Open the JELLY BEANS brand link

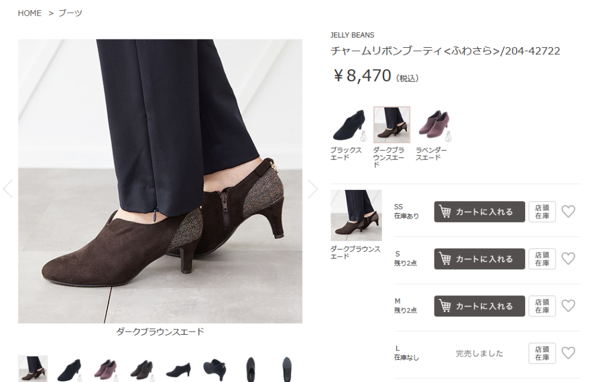click(352, 35)
